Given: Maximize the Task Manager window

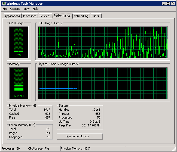Looking at the screenshot, I should 168,4.
